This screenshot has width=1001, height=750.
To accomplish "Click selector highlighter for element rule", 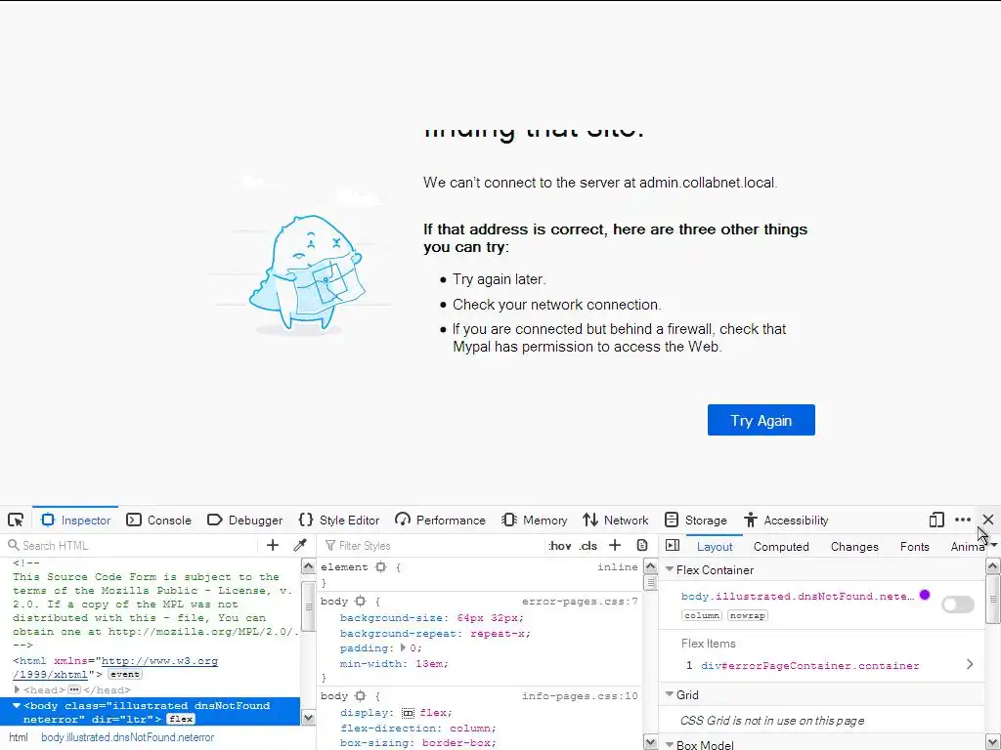I will click(381, 566).
